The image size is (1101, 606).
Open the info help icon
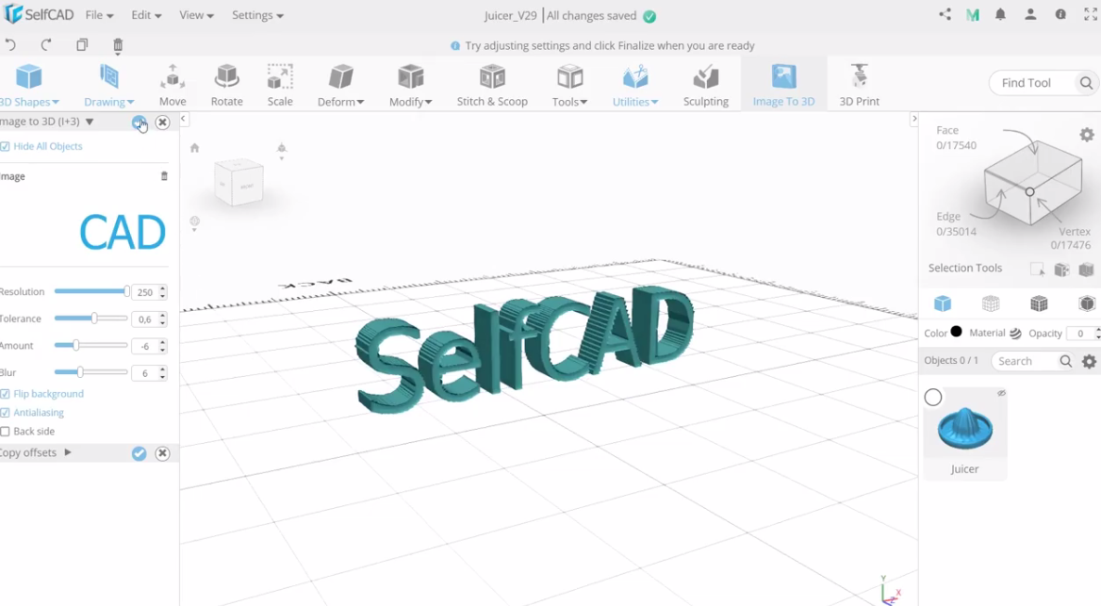click(x=1060, y=15)
